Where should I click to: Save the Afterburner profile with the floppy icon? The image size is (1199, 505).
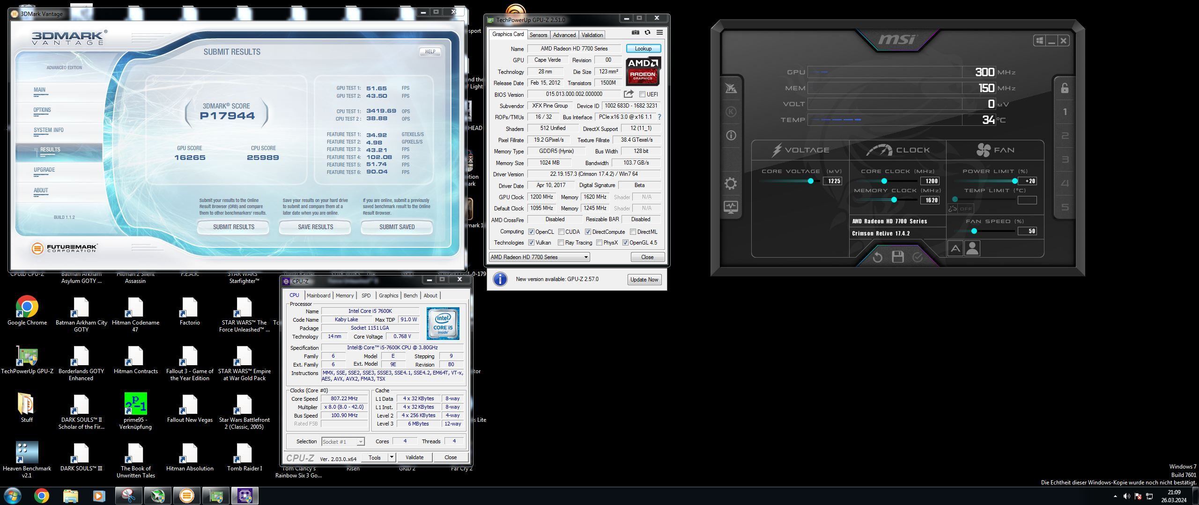point(898,257)
